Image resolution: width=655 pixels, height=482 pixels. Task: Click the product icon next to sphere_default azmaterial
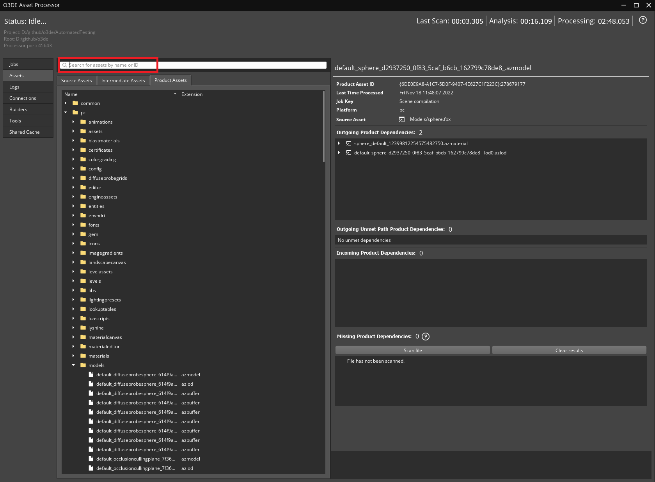pos(348,143)
